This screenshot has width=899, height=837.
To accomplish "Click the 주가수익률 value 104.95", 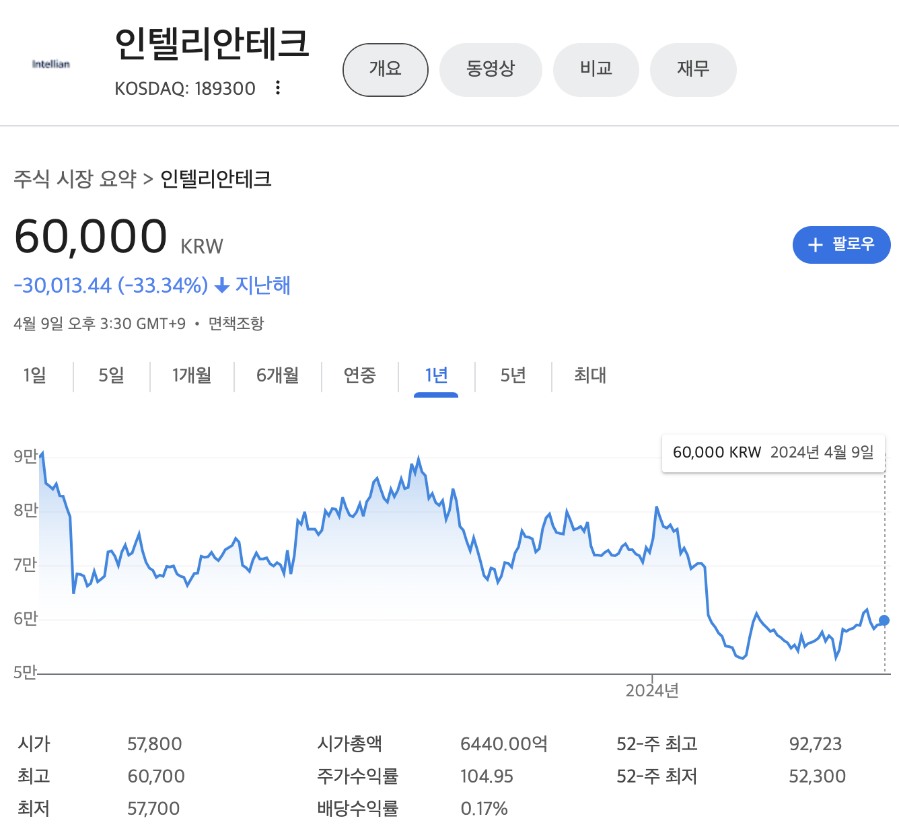I will pos(487,776).
